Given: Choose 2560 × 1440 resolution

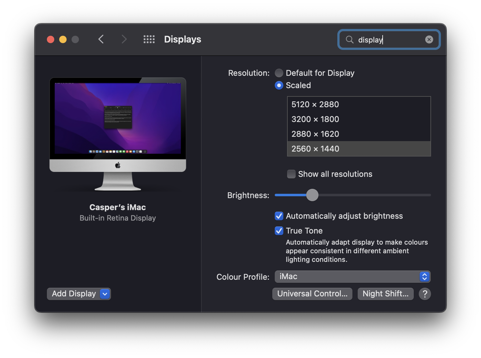Looking at the screenshot, I should click(359, 149).
